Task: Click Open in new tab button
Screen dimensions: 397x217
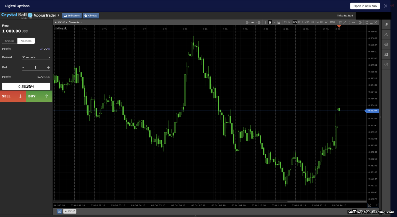Action: [365, 6]
